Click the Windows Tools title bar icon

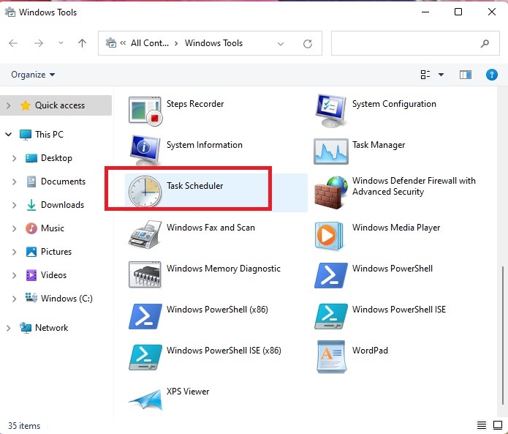pyautogui.click(x=10, y=12)
